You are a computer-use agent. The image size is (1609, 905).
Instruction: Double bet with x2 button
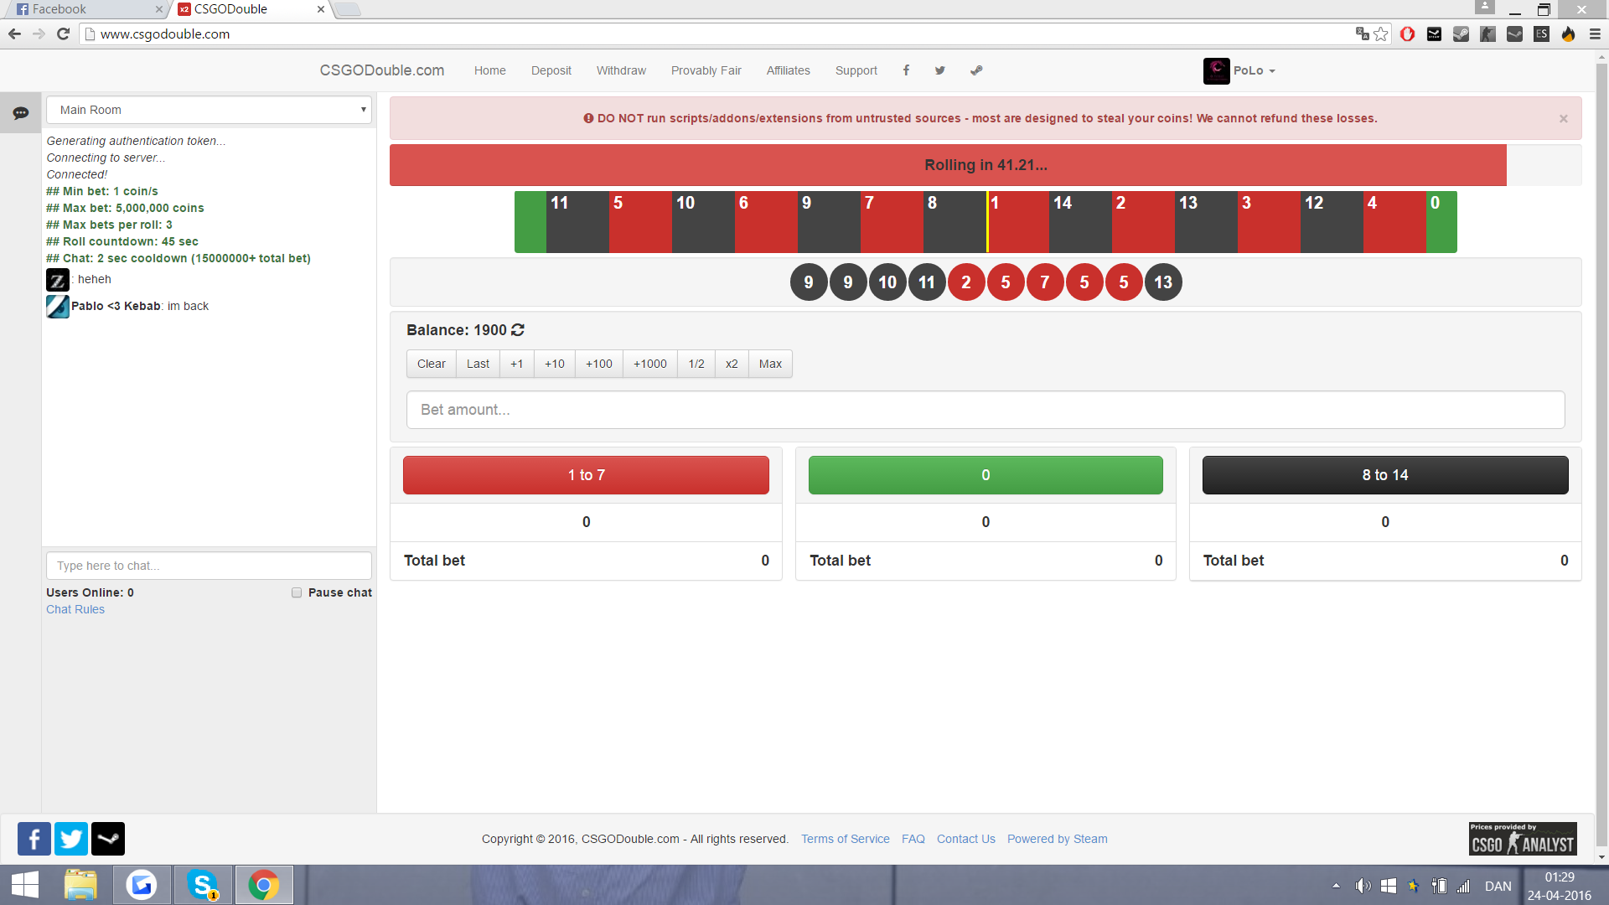[x=732, y=364]
